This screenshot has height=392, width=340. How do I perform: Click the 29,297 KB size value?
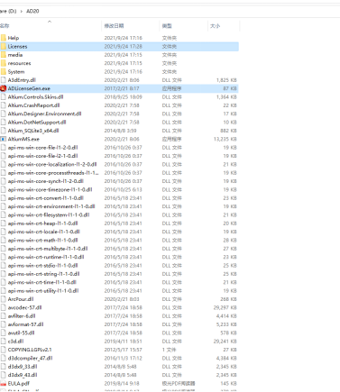point(225,307)
